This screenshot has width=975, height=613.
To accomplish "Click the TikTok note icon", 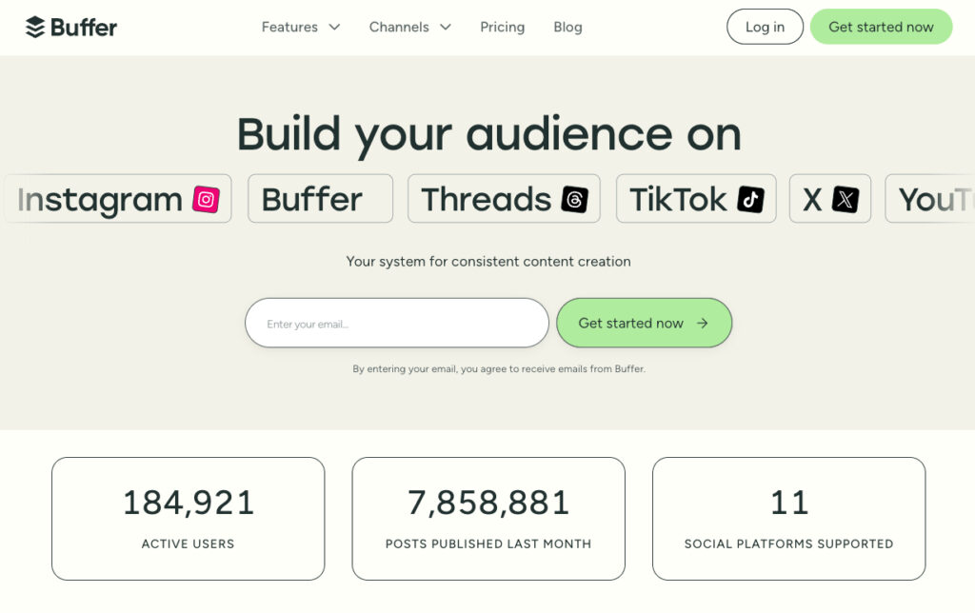I will (750, 200).
